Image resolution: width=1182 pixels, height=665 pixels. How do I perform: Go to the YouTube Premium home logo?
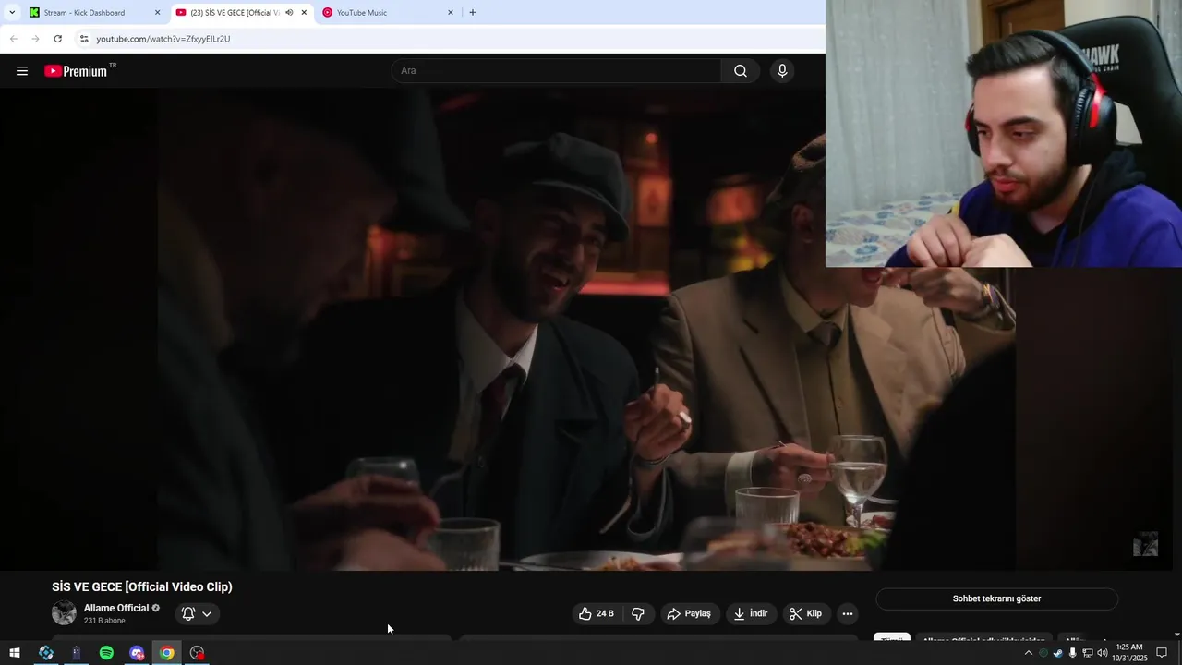(77, 71)
